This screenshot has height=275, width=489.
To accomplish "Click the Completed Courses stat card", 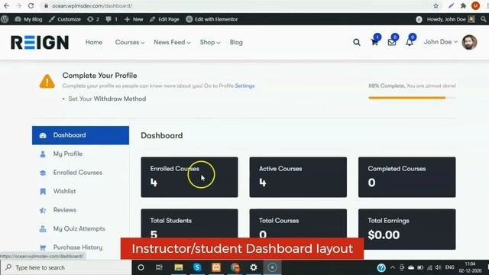I will click(406, 177).
